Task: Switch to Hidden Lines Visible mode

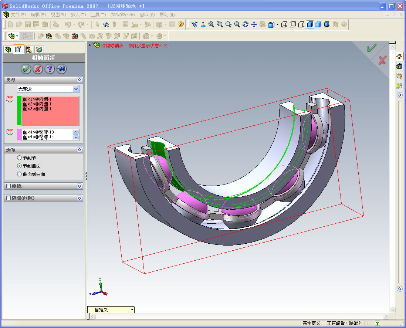Action: [x=293, y=25]
